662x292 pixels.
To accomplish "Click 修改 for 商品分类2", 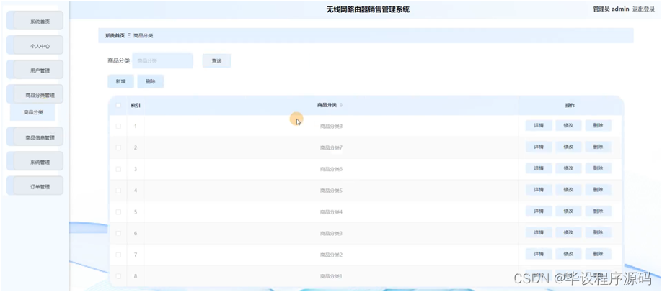I will [568, 254].
